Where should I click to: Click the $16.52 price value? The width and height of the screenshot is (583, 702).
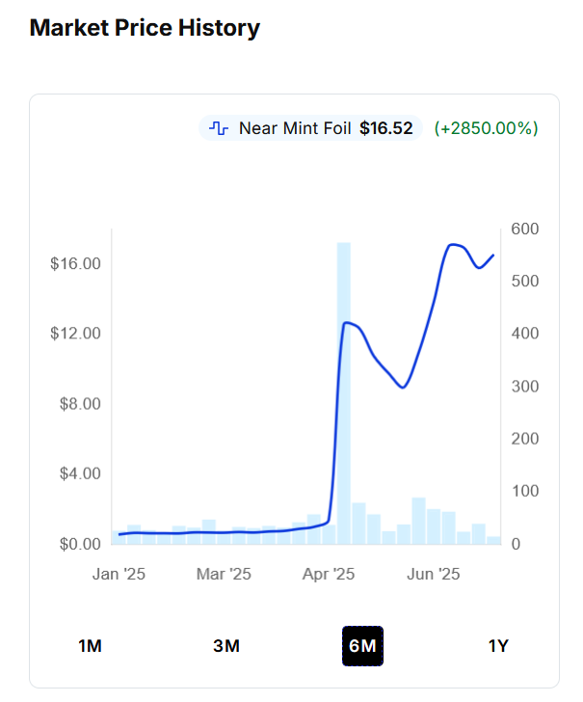(x=386, y=128)
